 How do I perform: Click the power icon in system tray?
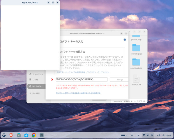152,135
